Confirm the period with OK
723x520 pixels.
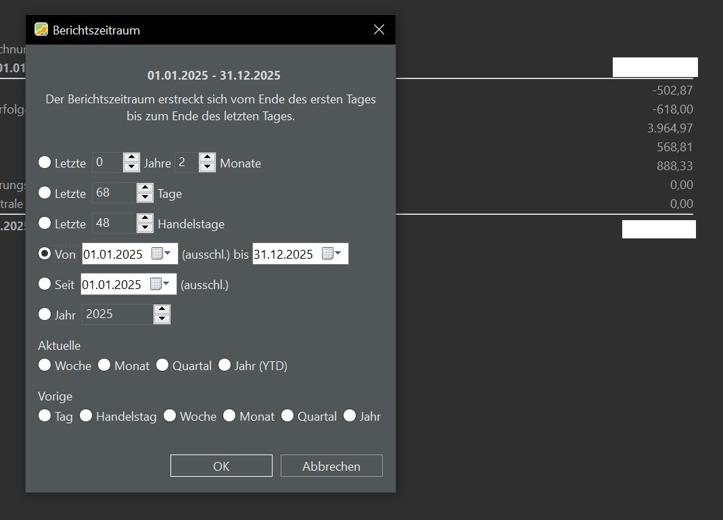(x=221, y=466)
